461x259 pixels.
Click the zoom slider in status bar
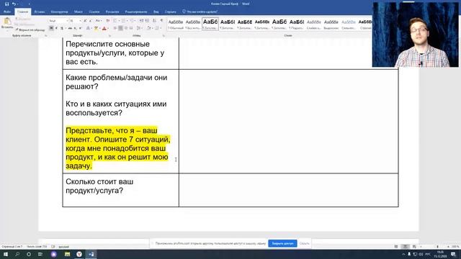[437, 247]
